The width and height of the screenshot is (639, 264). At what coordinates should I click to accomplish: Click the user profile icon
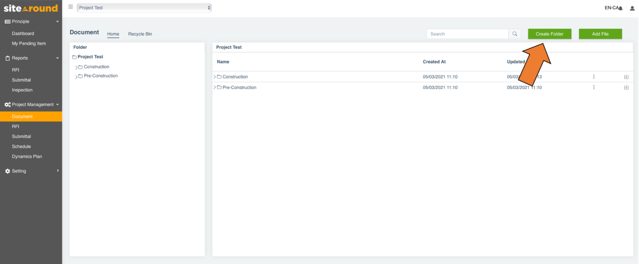[x=632, y=8]
